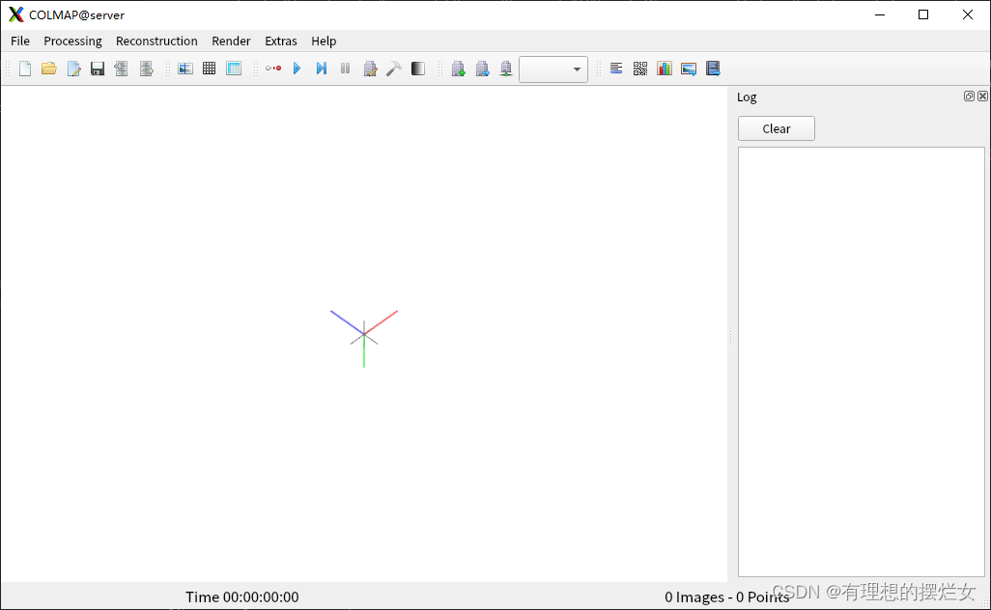The image size is (991, 610).
Task: Open the Reconstruction menu
Action: 156,41
